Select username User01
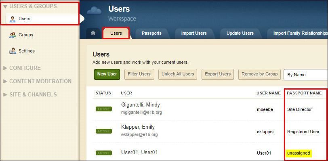 pyautogui.click(x=264, y=153)
